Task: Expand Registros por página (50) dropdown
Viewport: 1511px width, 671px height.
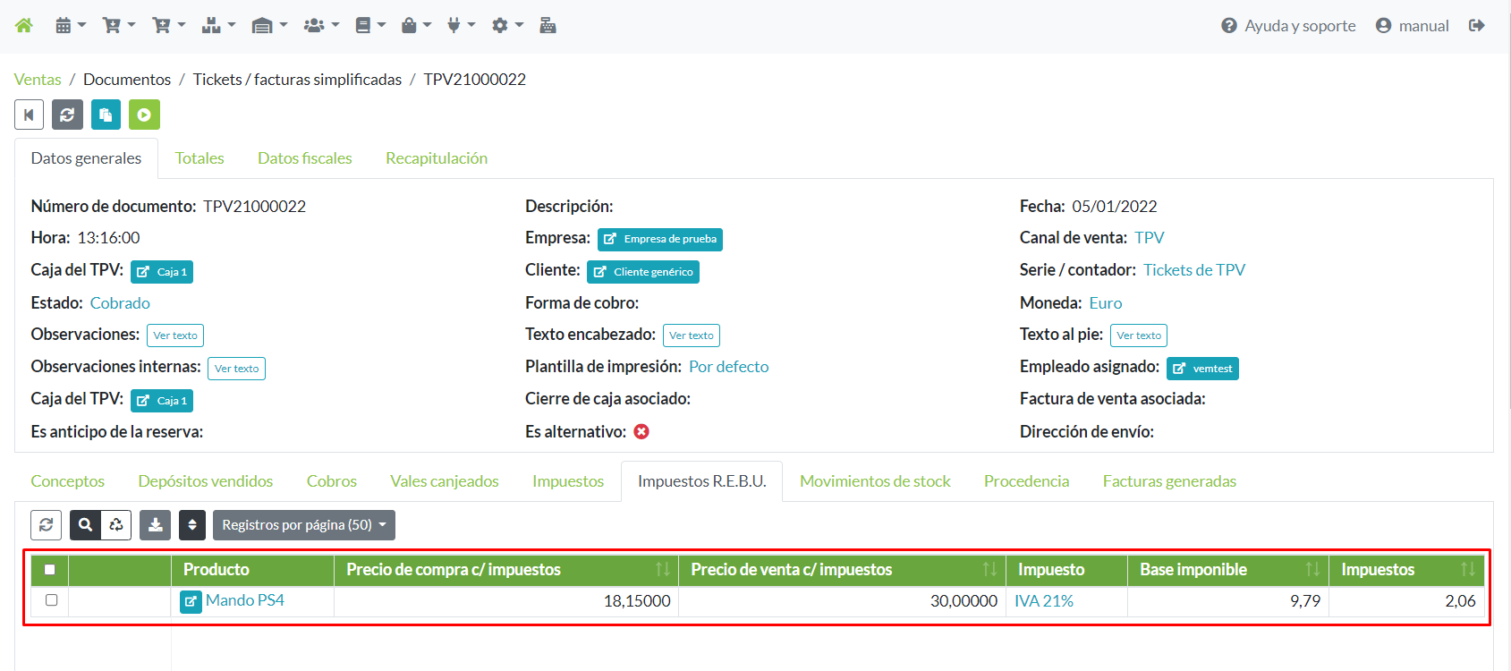Action: click(303, 525)
